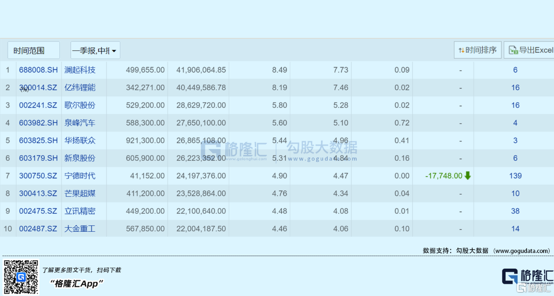The width and height of the screenshot is (554, 296).
Task: Select market value 23,528,864.00 cell
Action: point(201,193)
